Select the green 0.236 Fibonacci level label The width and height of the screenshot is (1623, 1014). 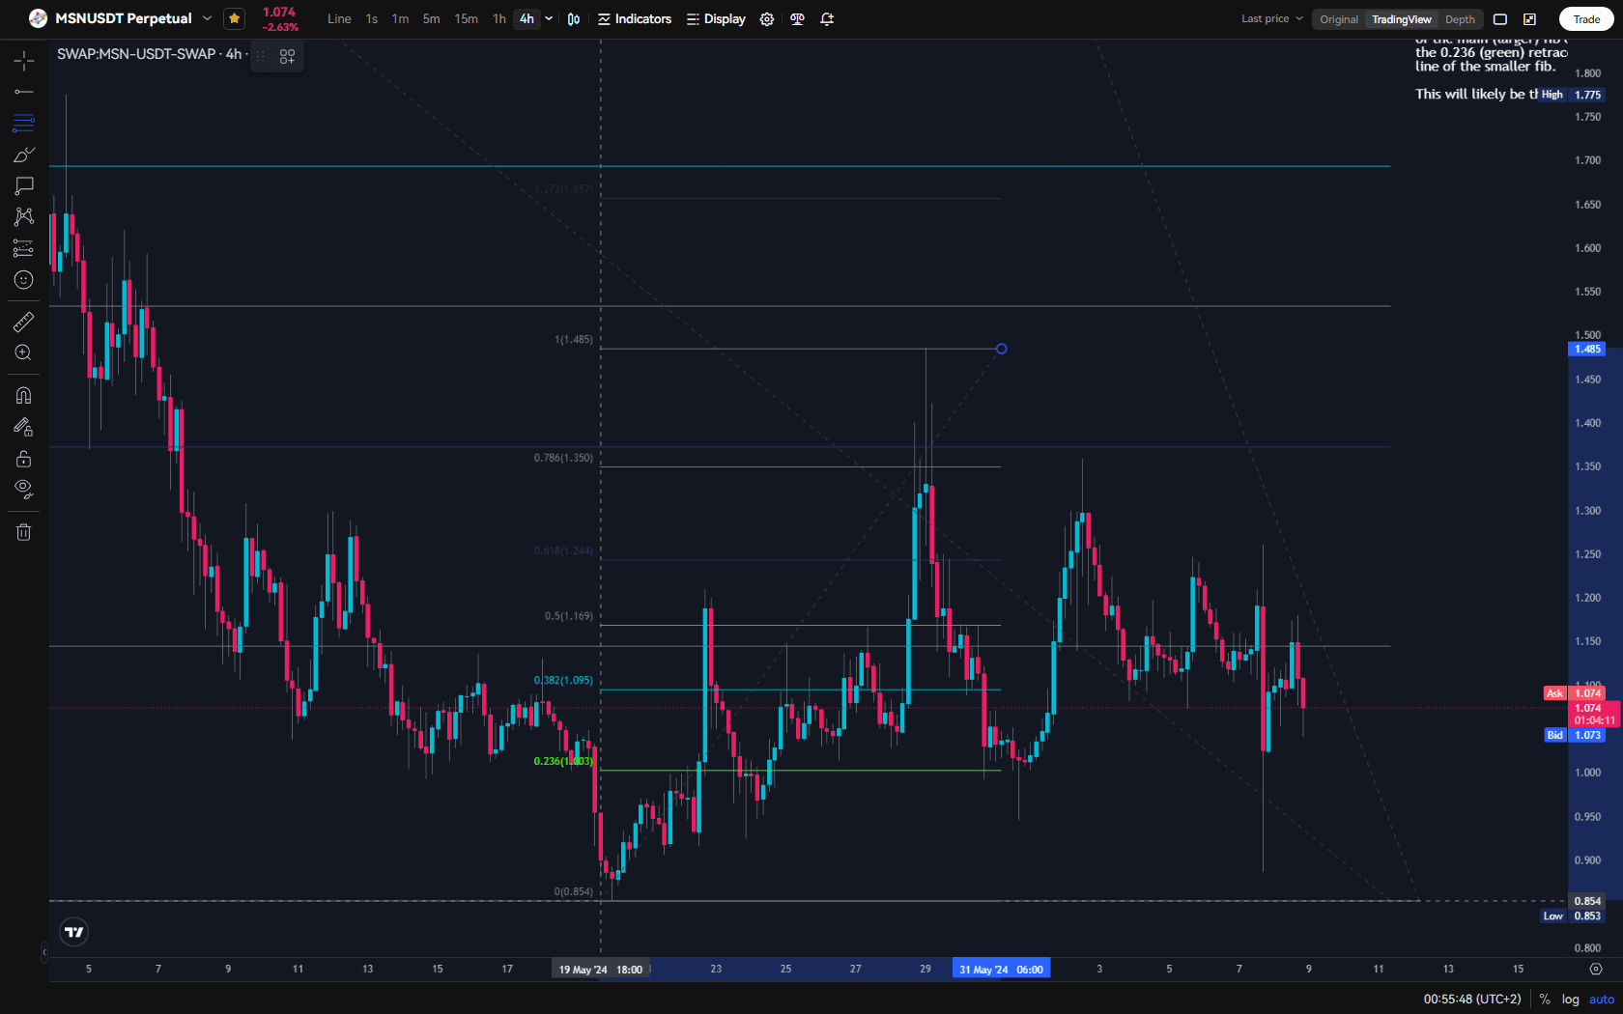pyautogui.click(x=564, y=761)
